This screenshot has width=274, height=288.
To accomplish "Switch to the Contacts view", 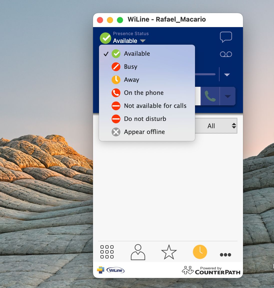I will [x=138, y=252].
